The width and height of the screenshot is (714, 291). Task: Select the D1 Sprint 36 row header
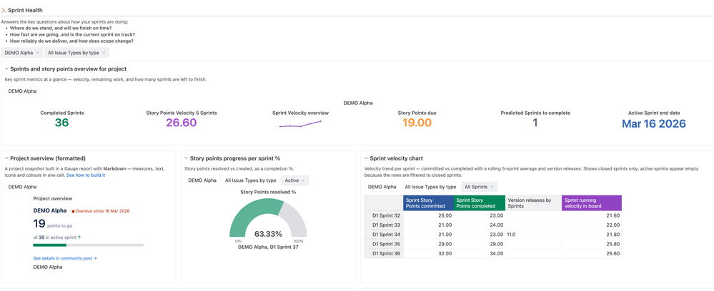pyautogui.click(x=384, y=254)
